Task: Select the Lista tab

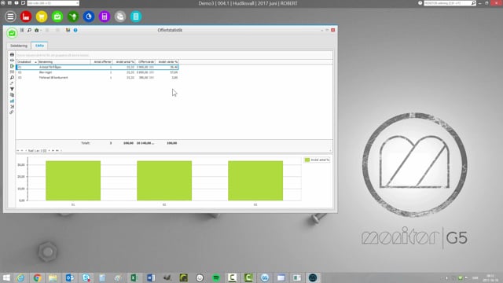Action: pyautogui.click(x=39, y=46)
